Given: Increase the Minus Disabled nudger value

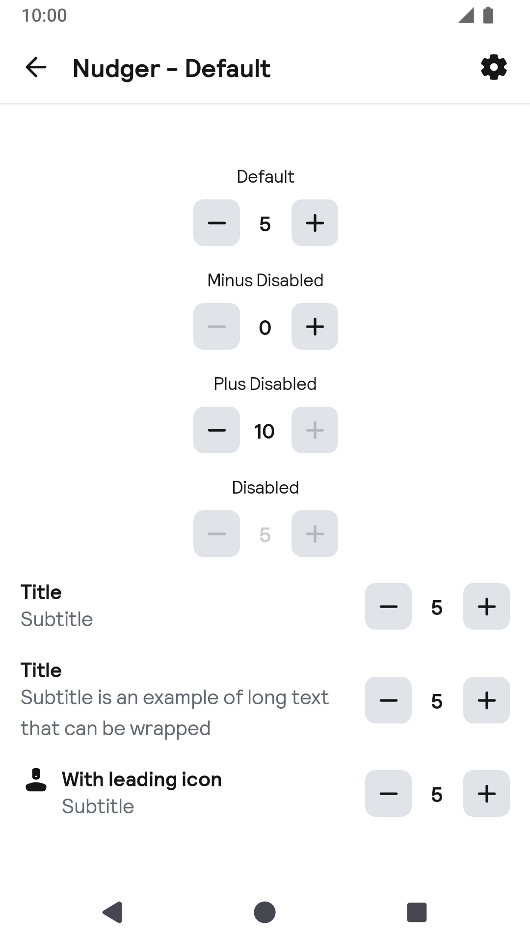Looking at the screenshot, I should [315, 327].
